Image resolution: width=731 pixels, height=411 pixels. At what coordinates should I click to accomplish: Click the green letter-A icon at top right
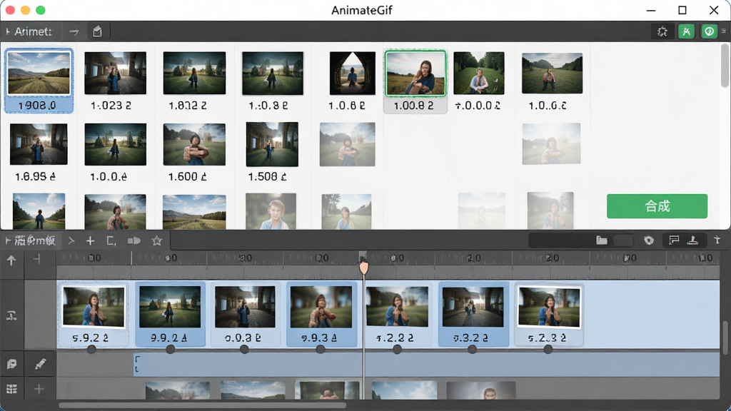coord(686,31)
